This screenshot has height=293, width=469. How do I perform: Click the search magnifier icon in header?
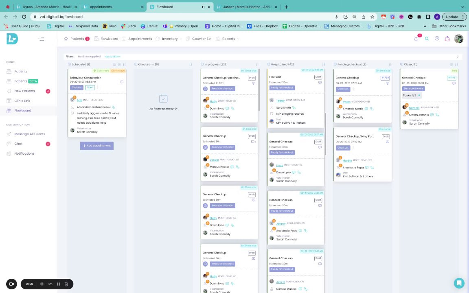pos(427,39)
